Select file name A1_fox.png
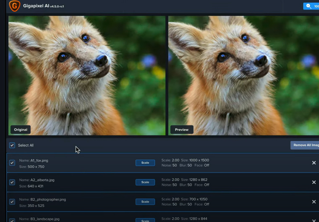This screenshot has height=222, width=319. (x=39, y=160)
